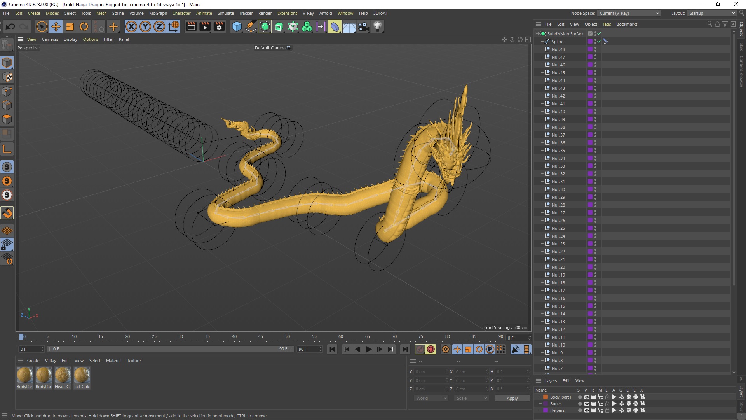Viewport: 746px width, 420px height.
Task: Toggle Autokeying button
Action: click(431, 349)
